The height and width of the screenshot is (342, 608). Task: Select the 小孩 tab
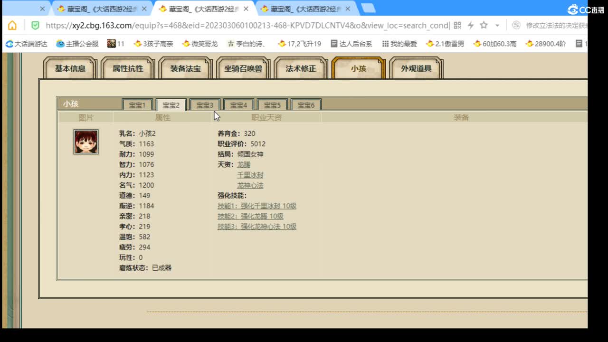359,68
